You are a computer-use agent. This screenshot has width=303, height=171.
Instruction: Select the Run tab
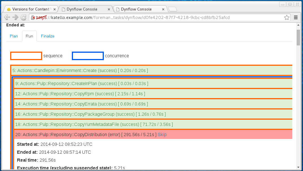point(29,36)
